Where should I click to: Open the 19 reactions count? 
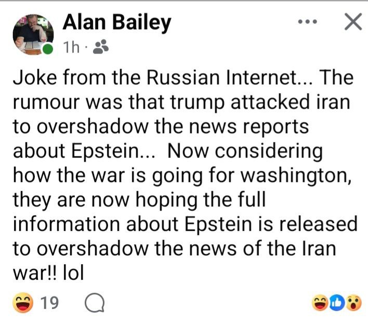pyautogui.click(x=49, y=303)
